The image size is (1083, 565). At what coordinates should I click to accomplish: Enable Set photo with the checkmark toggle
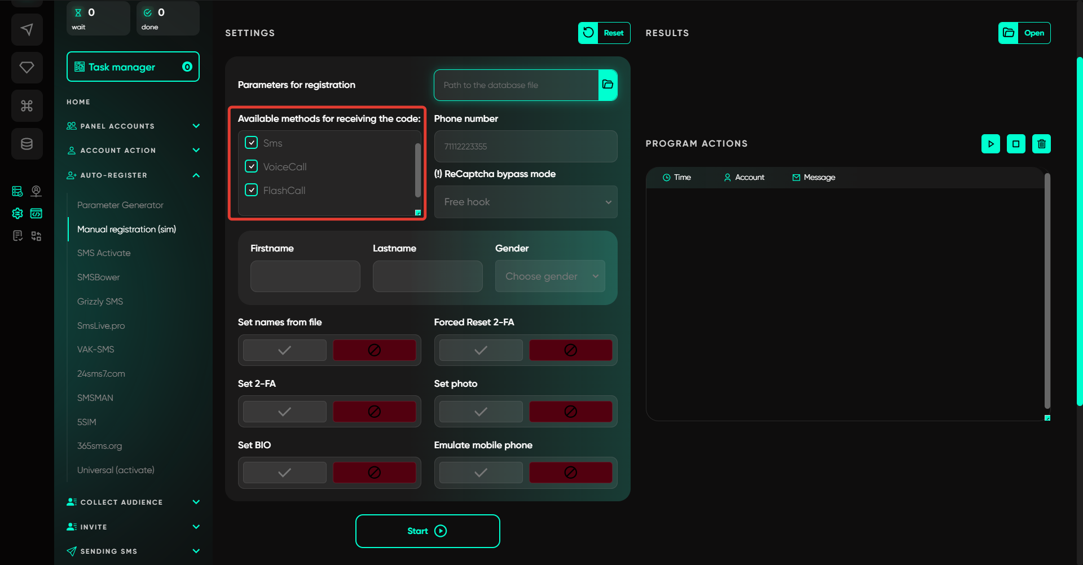click(x=481, y=412)
